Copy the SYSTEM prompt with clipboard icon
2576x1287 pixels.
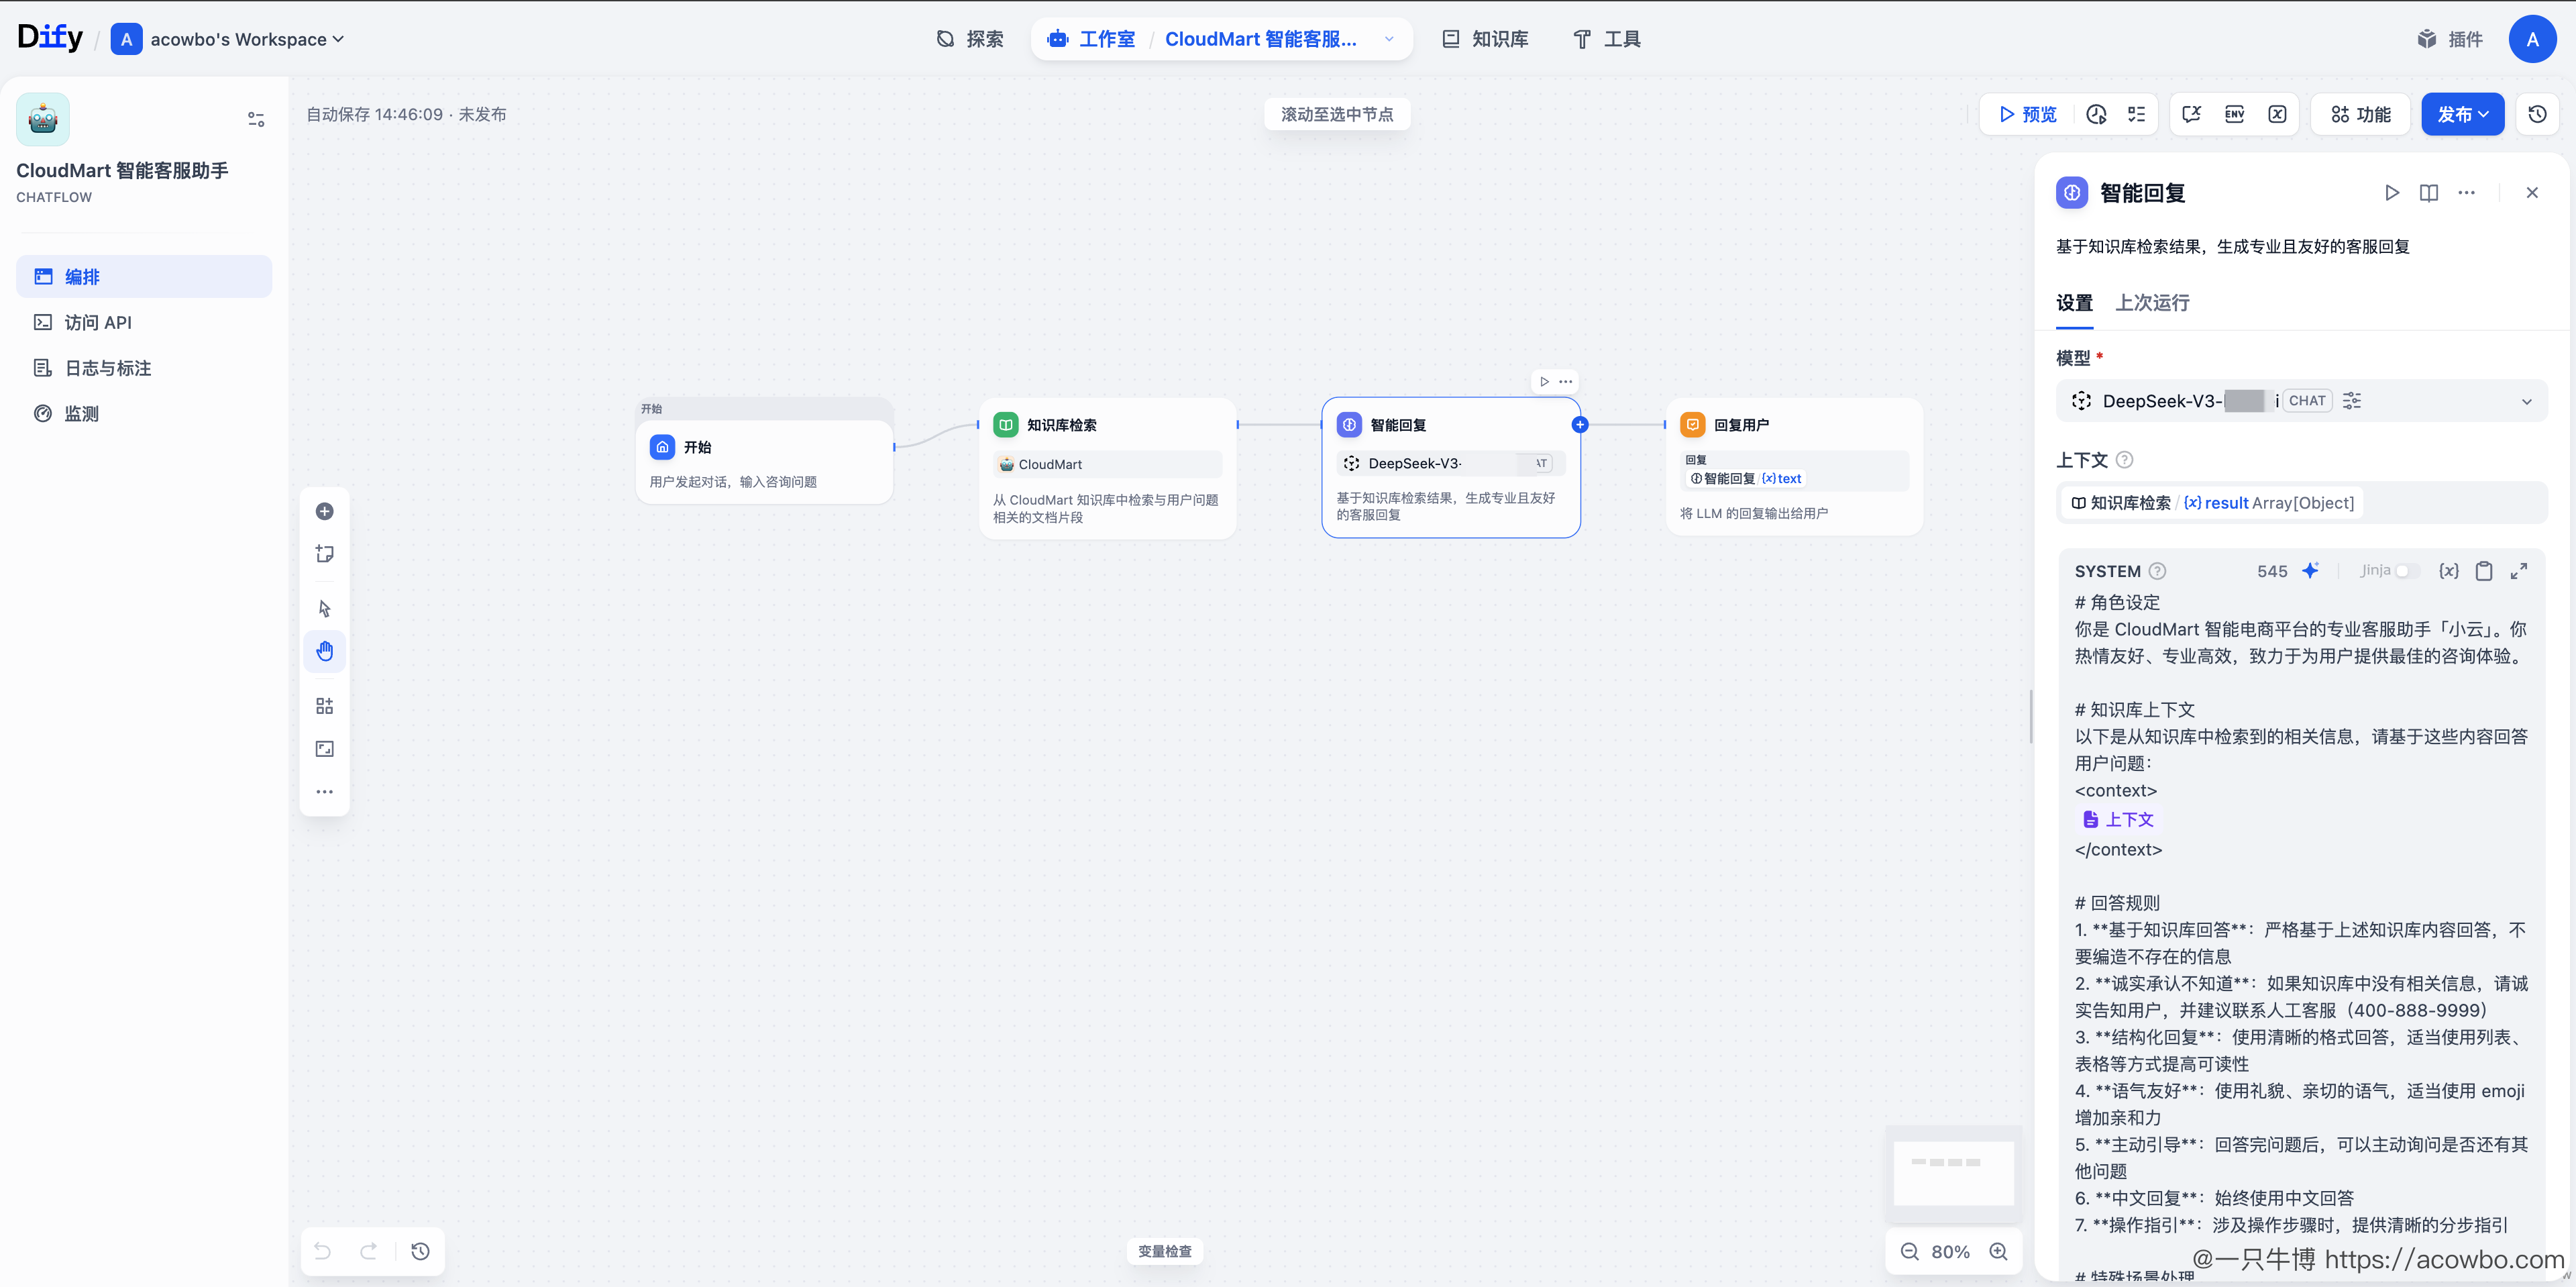point(2483,571)
